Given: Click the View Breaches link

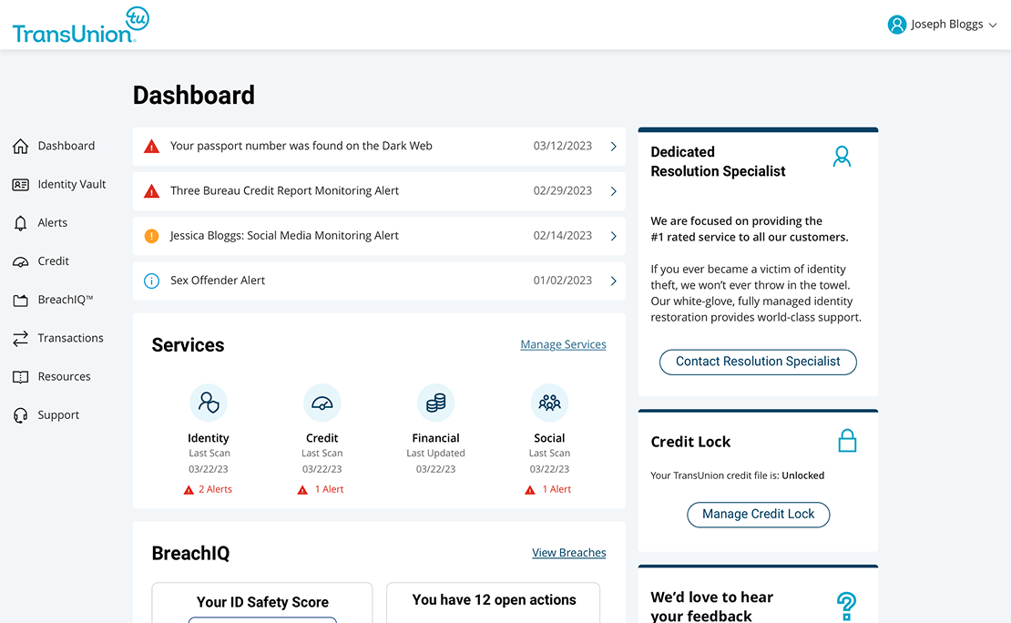Looking at the screenshot, I should [x=568, y=553].
